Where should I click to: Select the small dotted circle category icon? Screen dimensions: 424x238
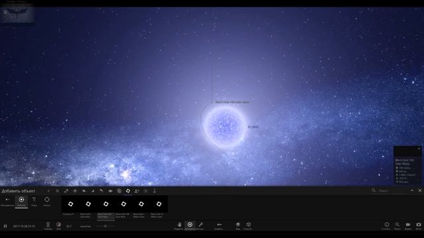pyautogui.click(x=146, y=191)
